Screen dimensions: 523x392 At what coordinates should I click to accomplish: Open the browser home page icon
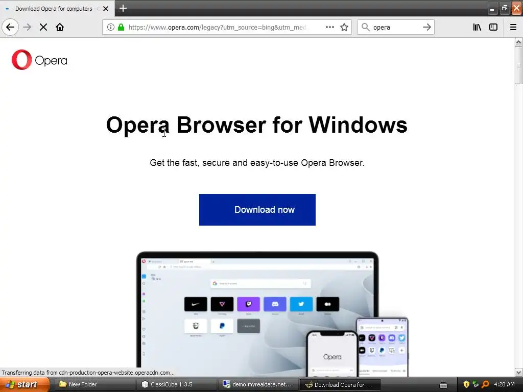point(60,27)
